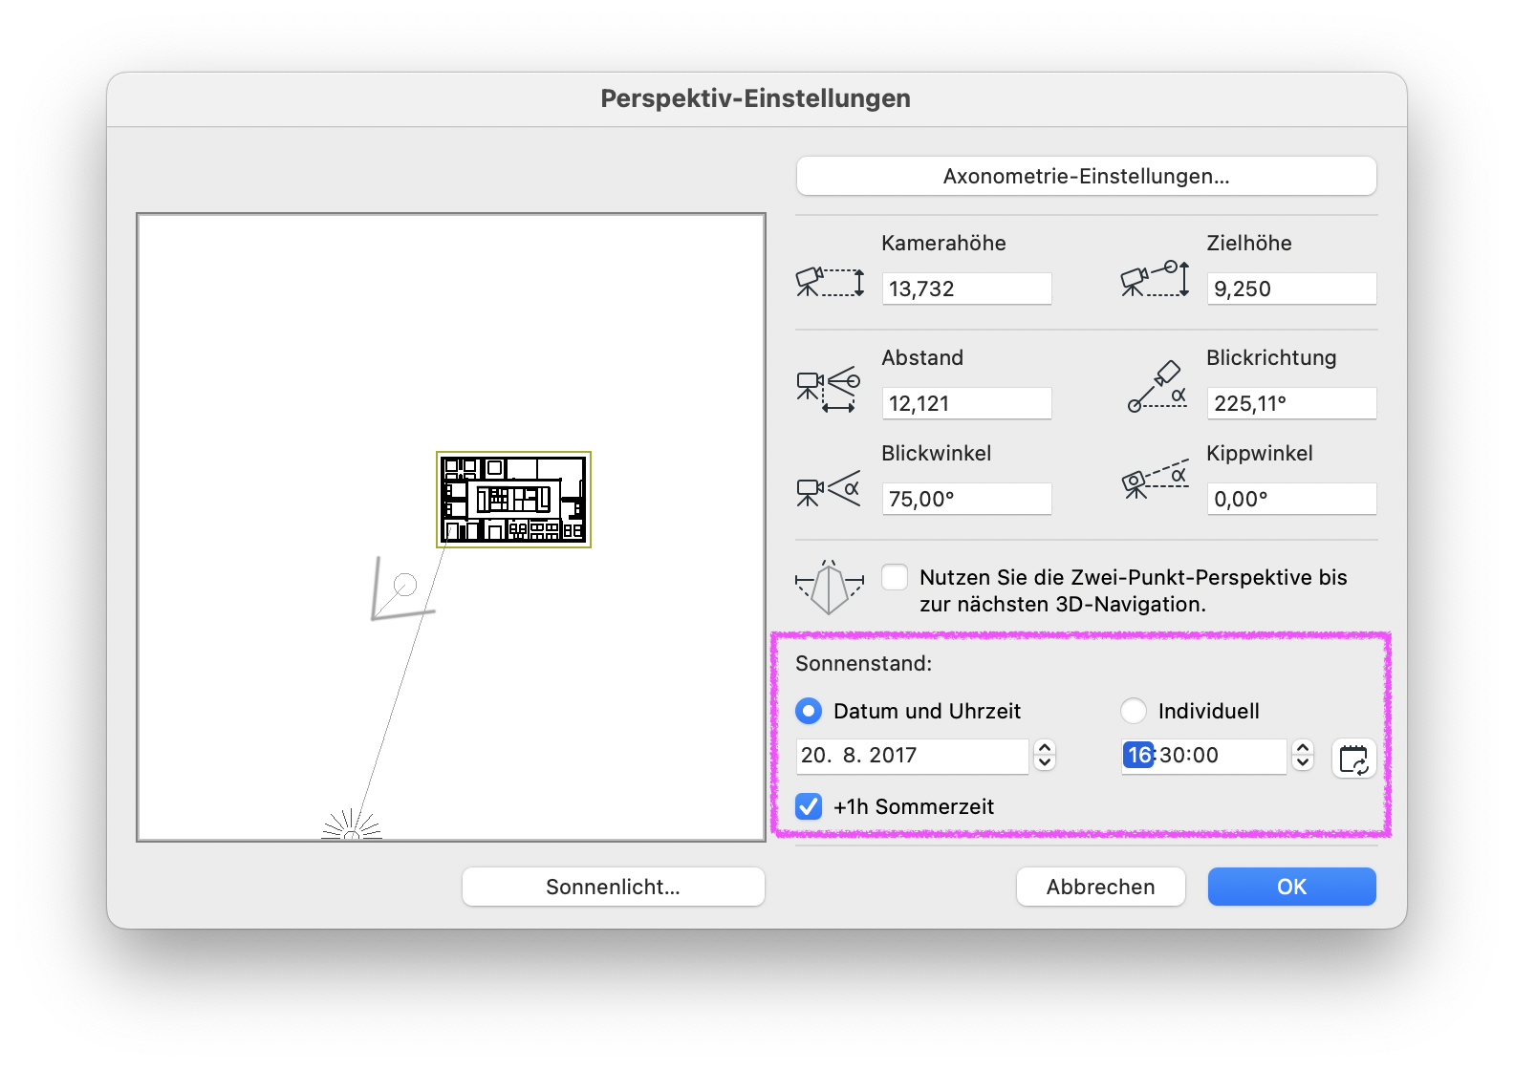Increase the time with the stepper up arrow
Viewport: 1514px width, 1070px height.
[x=1303, y=748]
